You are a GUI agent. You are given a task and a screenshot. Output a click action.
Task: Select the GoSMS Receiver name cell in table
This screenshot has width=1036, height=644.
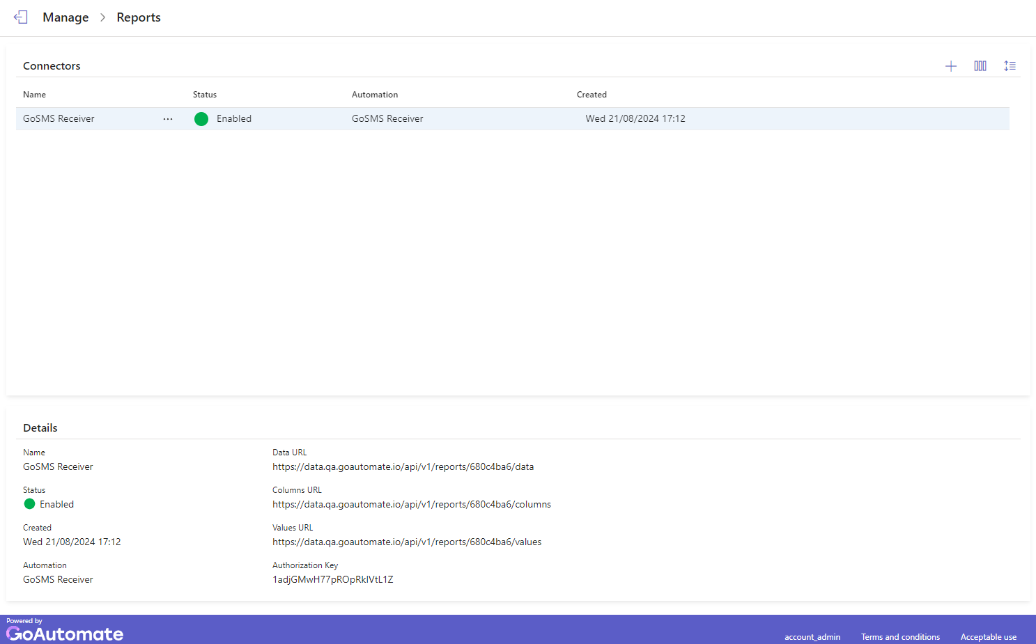tap(59, 119)
